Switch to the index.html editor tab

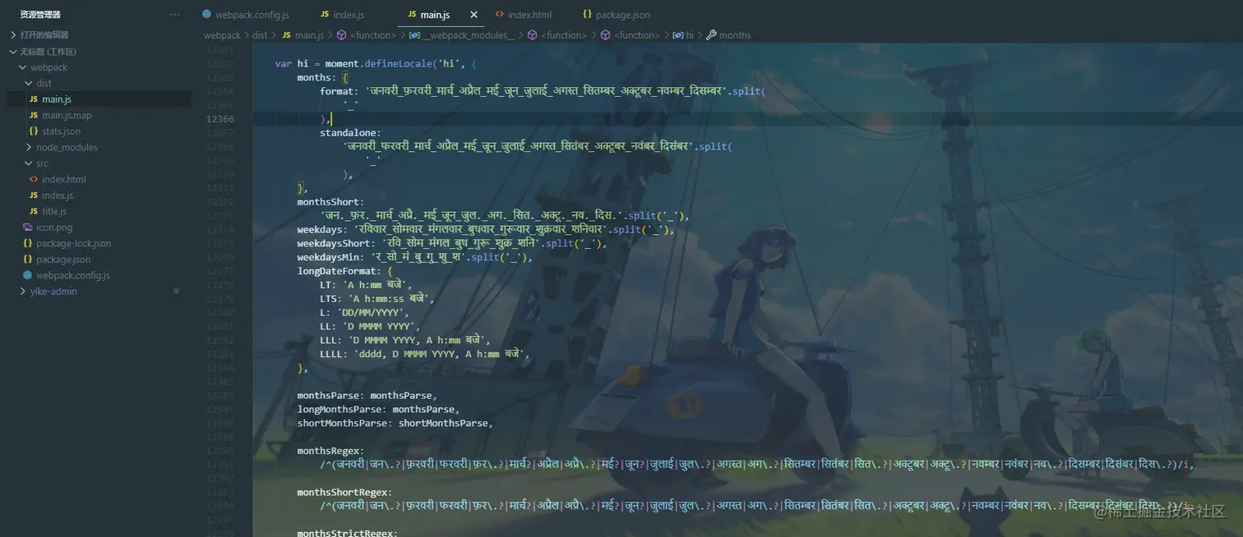(x=524, y=15)
